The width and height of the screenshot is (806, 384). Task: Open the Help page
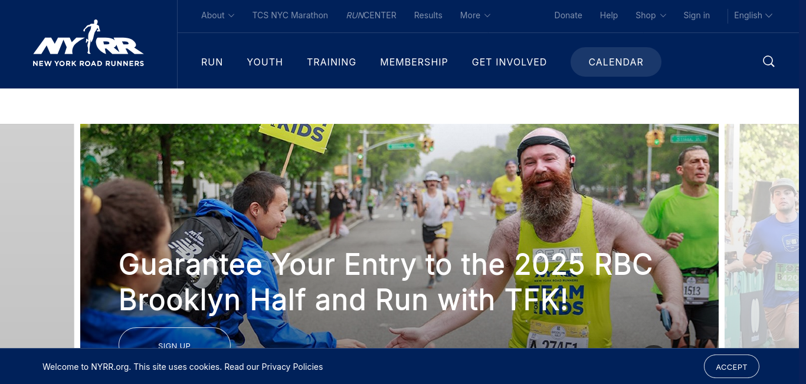(609, 15)
